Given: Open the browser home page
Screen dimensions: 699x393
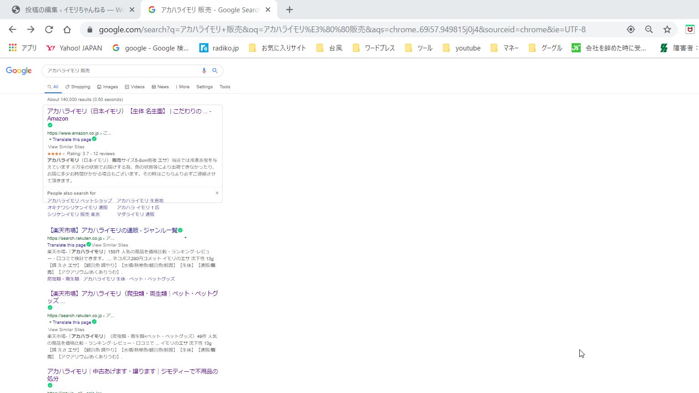Looking at the screenshot, I should (67, 30).
